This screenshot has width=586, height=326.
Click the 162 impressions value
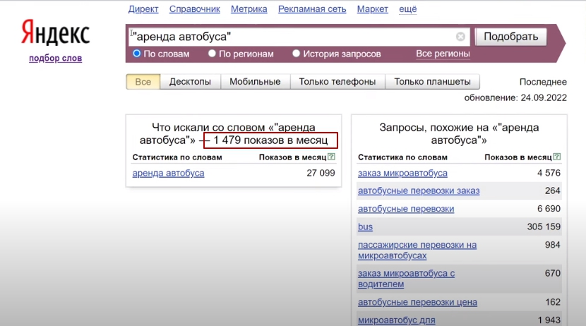coord(553,302)
